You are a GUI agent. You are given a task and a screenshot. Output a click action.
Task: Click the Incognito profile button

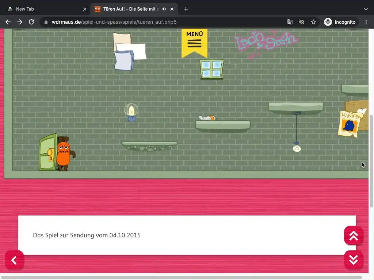click(x=341, y=22)
